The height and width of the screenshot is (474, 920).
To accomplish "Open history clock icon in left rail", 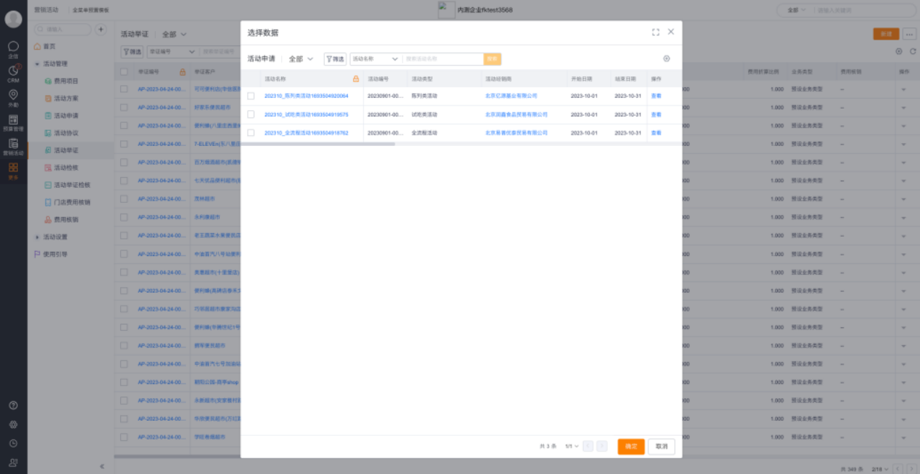I will [13, 444].
